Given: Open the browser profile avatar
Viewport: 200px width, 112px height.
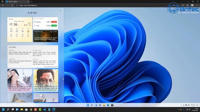Looking at the screenshot, I should coord(192,5).
